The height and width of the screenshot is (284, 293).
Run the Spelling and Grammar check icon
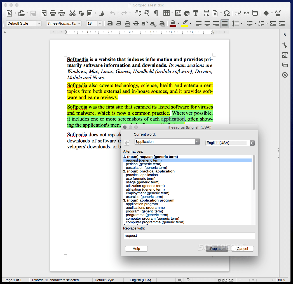[138, 13]
